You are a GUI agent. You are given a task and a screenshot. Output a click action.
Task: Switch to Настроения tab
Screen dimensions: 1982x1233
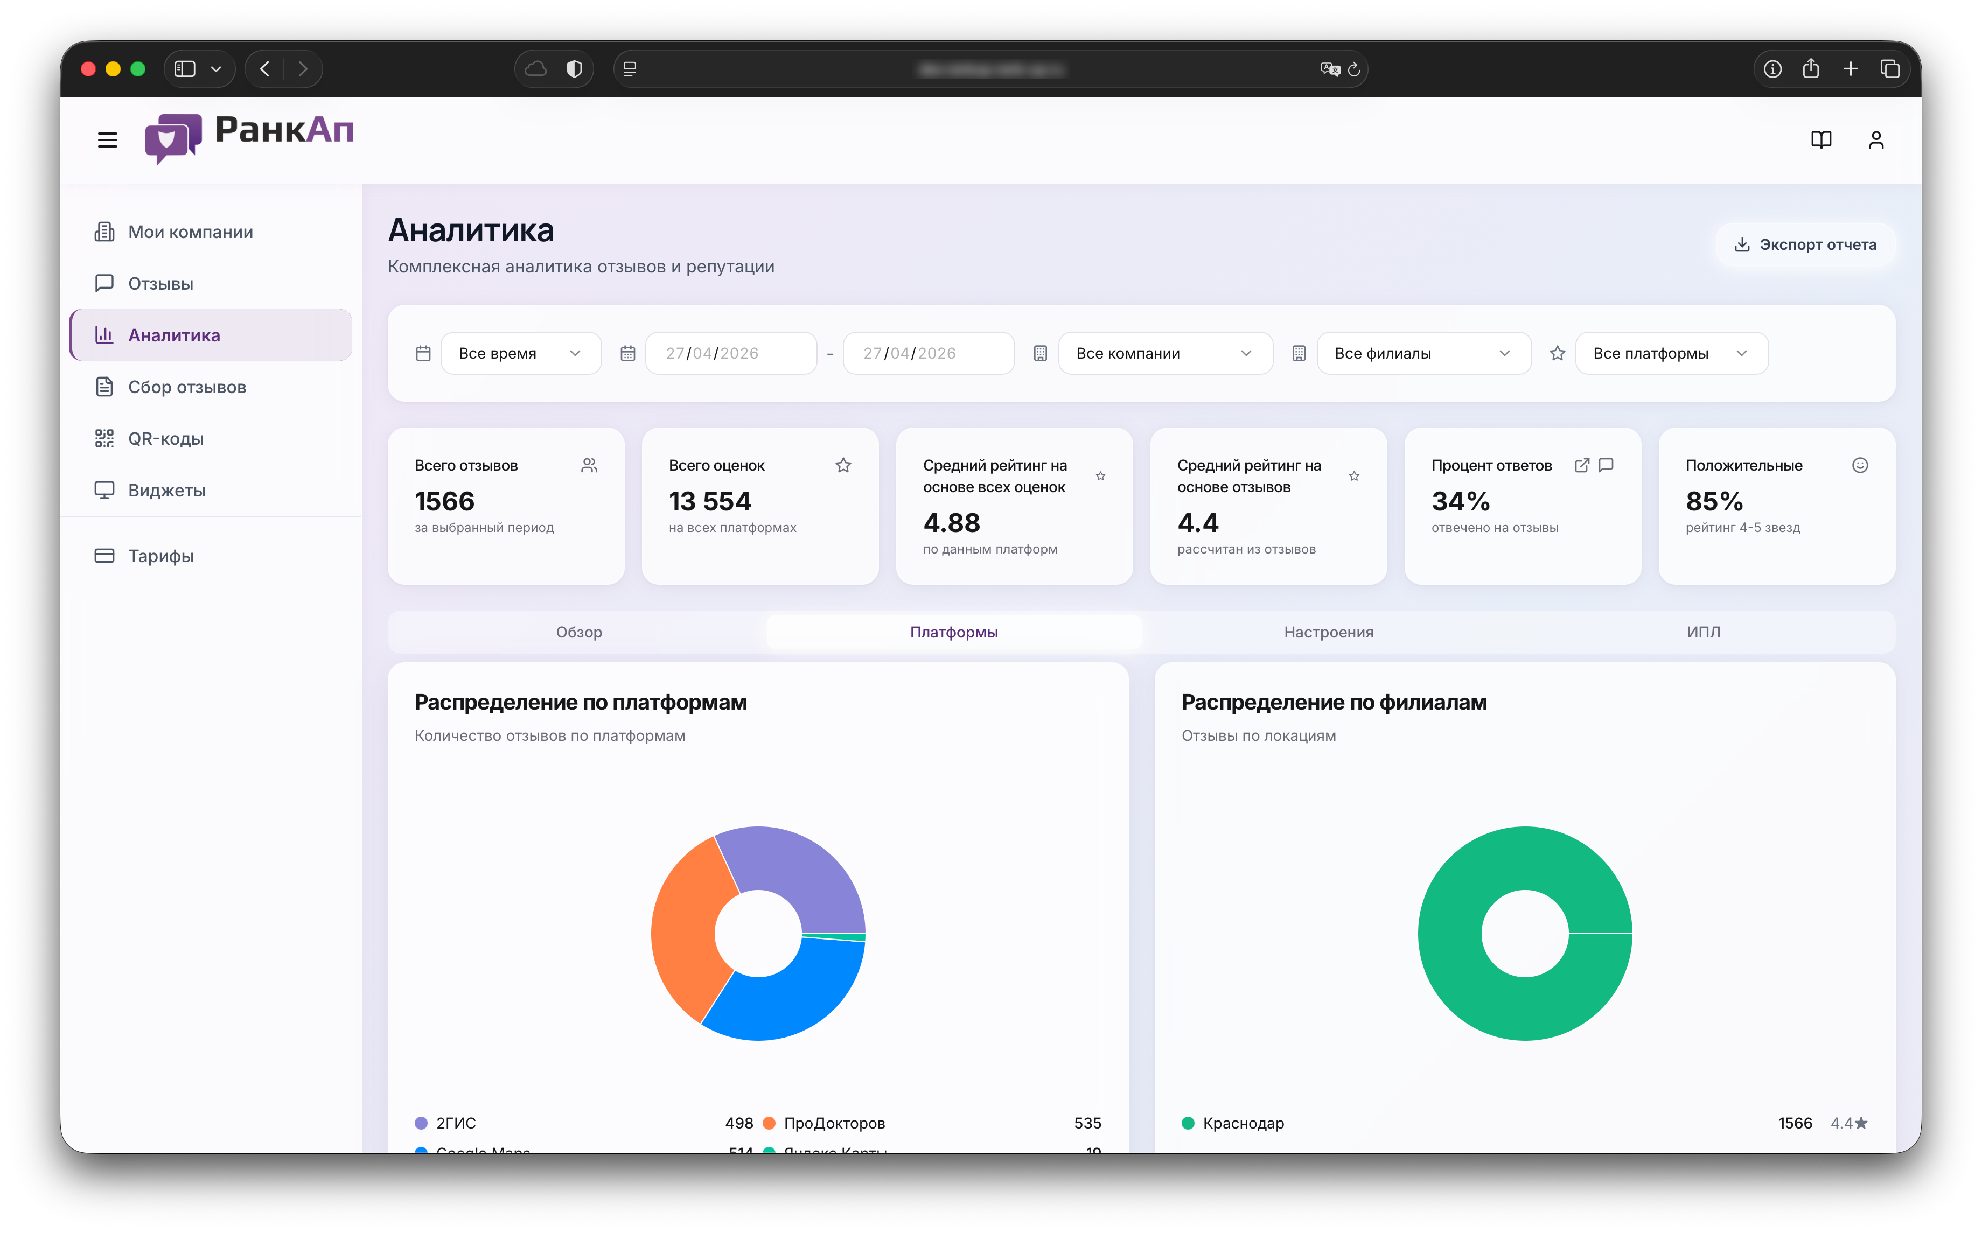(x=1328, y=632)
